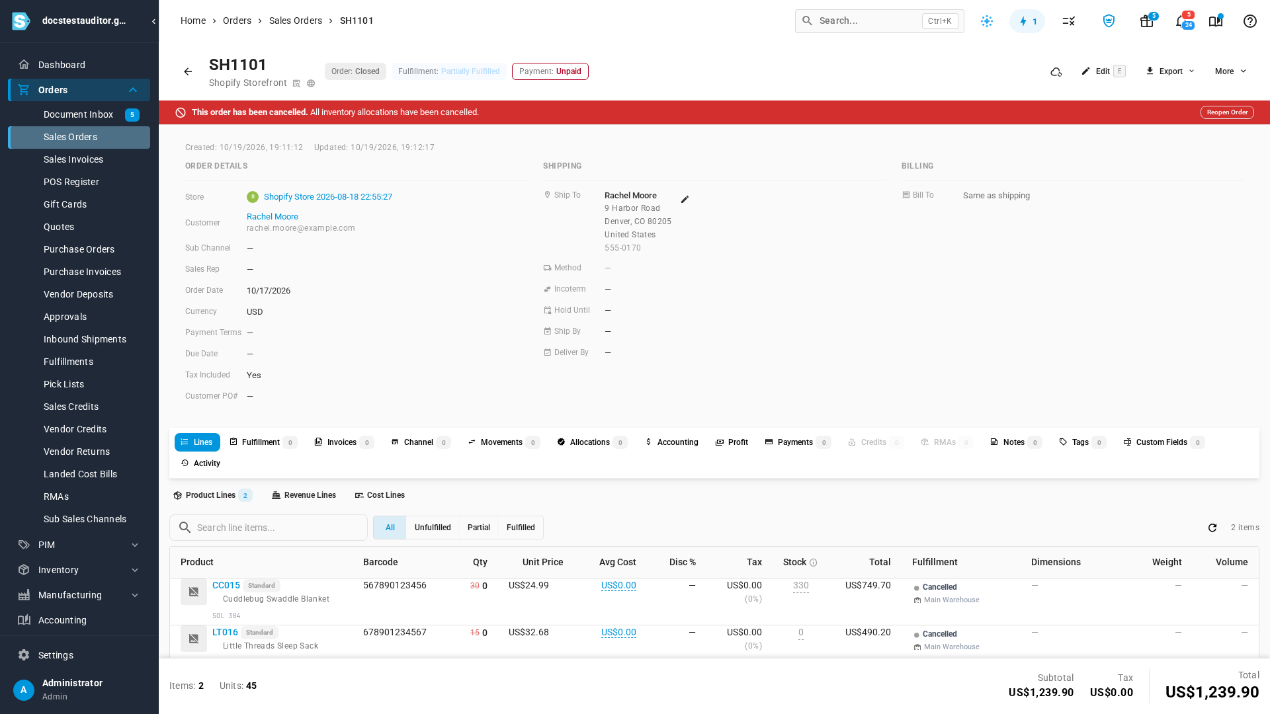Filter lines by All
The width and height of the screenshot is (1270, 714).
point(390,528)
